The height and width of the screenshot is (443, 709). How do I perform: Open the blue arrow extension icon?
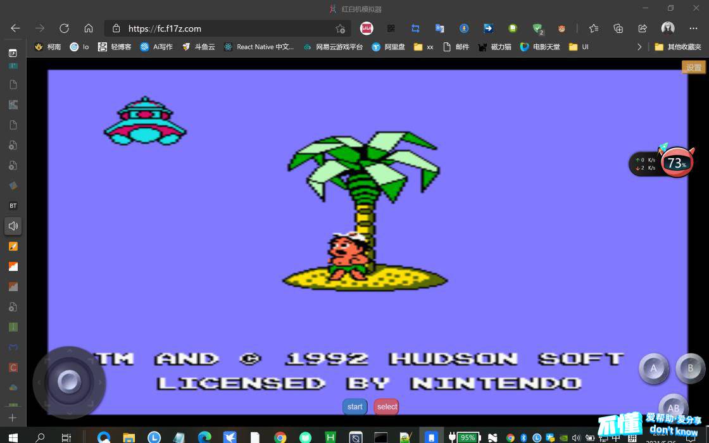click(488, 28)
